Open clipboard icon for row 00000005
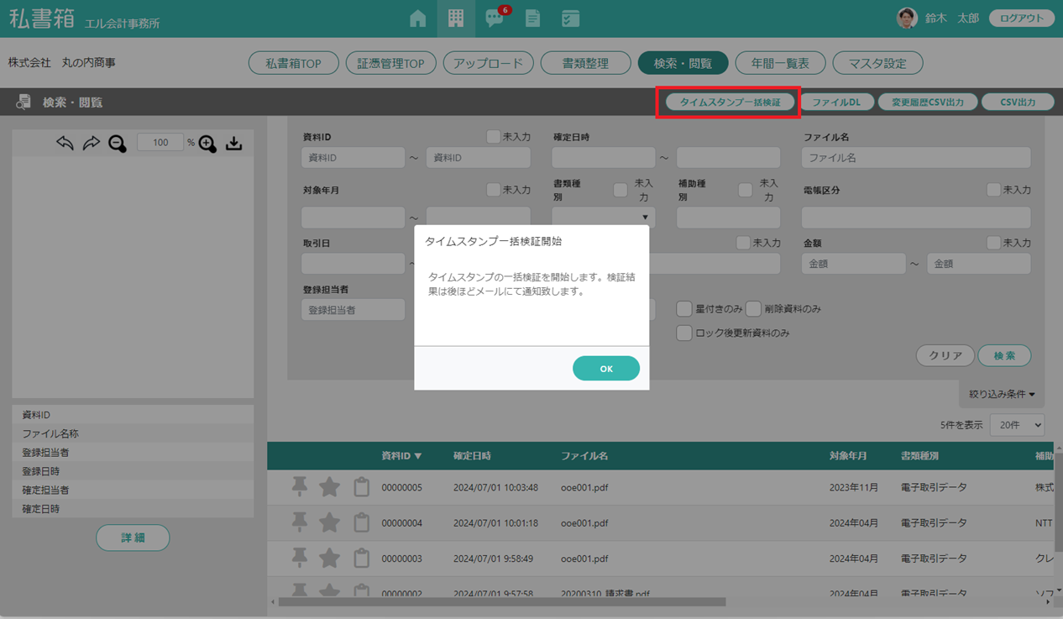This screenshot has width=1063, height=619. (x=361, y=486)
